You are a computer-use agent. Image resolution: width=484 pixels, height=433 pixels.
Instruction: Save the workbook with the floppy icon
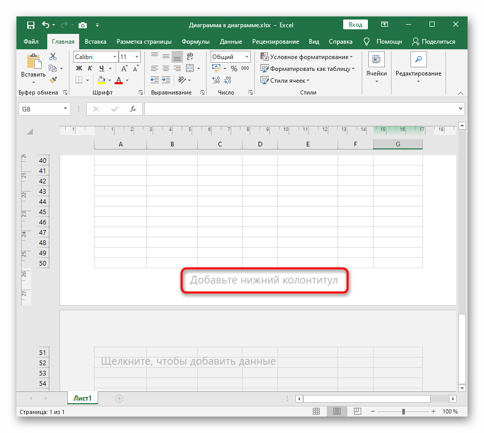tap(30, 25)
